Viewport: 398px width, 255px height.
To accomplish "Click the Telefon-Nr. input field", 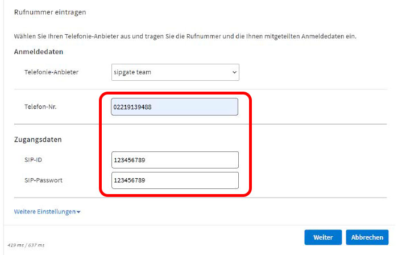I will click(x=175, y=107).
